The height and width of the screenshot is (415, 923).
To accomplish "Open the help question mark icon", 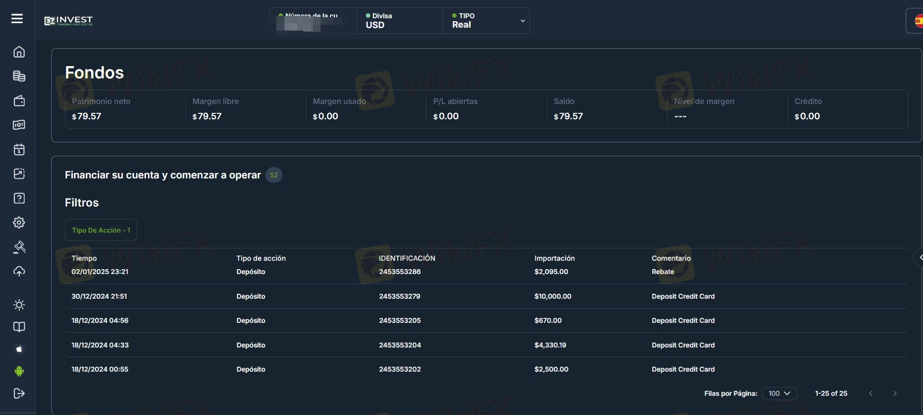I will 19,198.
